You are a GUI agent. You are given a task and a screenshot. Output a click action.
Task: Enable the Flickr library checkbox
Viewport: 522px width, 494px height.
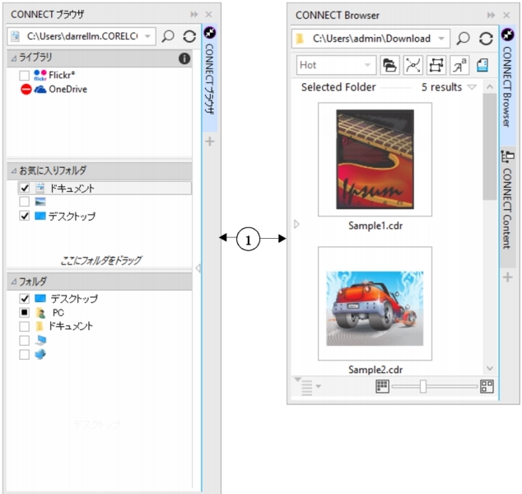[25, 75]
